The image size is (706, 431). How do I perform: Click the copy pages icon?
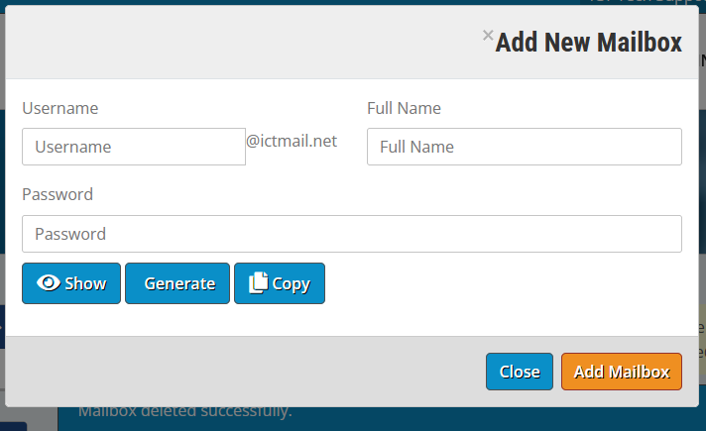pos(259,283)
